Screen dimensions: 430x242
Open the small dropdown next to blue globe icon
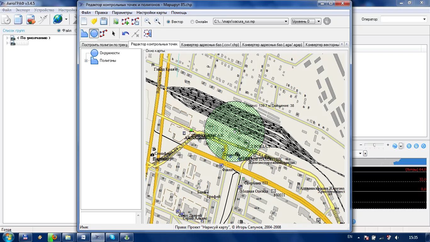401,146
